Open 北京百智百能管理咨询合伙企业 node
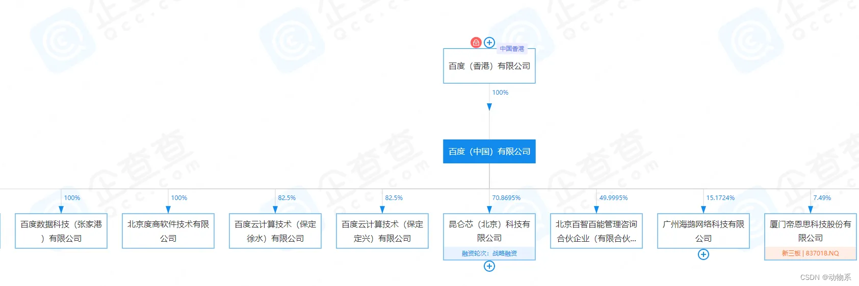Image resolution: width=859 pixels, height=286 pixels. pyautogui.click(x=596, y=231)
